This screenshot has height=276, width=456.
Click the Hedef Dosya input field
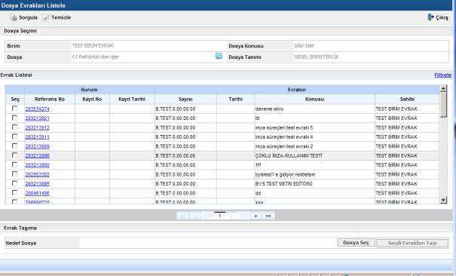point(207,243)
